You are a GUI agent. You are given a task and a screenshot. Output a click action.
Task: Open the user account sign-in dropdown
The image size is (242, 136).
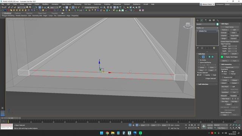pos(207,4)
